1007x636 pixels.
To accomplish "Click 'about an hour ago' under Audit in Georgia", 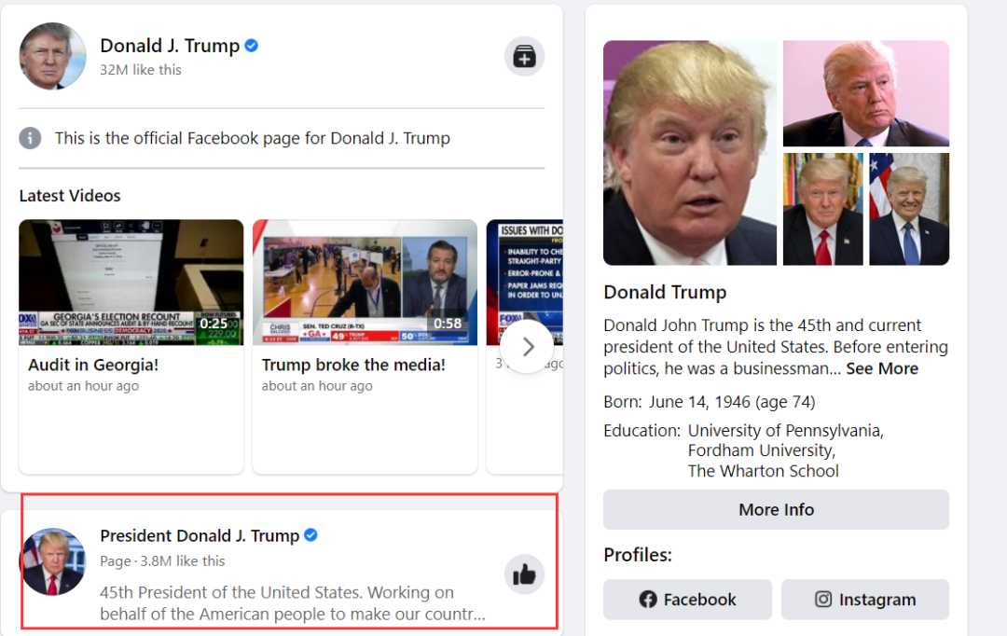I will pyautogui.click(x=84, y=386).
